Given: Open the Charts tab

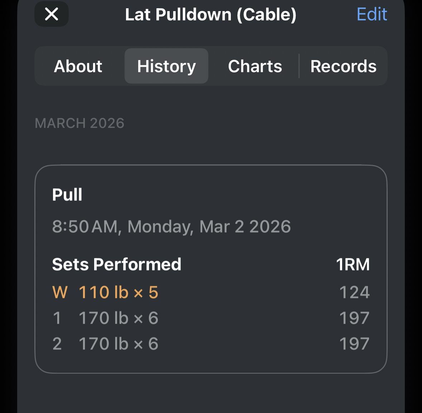Looking at the screenshot, I should (x=255, y=66).
